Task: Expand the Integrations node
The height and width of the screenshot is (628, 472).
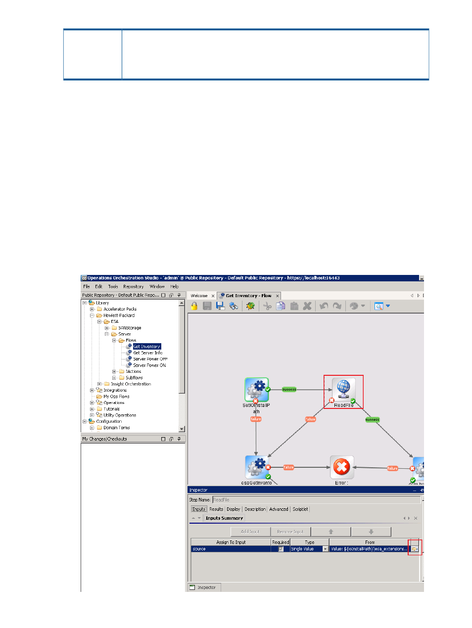Action: [92, 390]
